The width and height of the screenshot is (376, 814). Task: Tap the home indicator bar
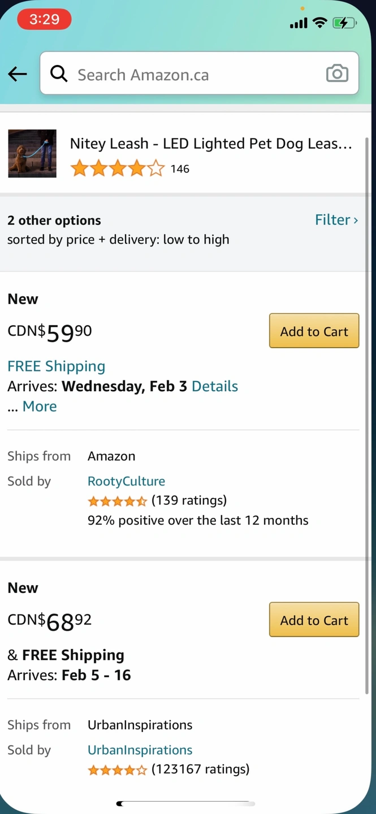pyautogui.click(x=187, y=803)
